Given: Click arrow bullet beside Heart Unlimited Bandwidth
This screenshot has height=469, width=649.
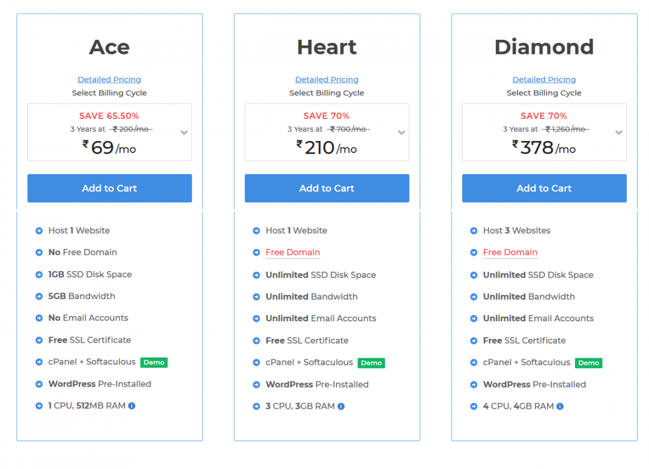Looking at the screenshot, I should click(x=256, y=297).
